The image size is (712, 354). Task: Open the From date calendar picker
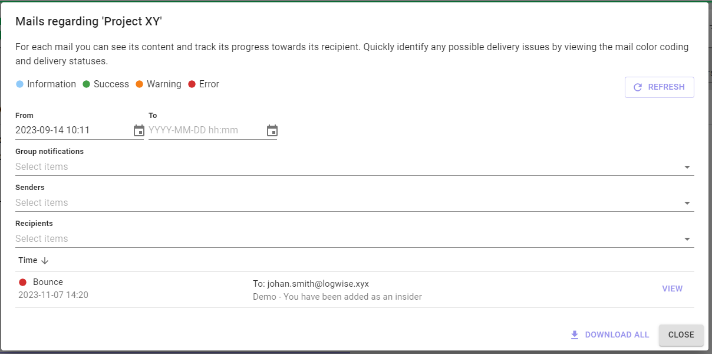(x=139, y=130)
